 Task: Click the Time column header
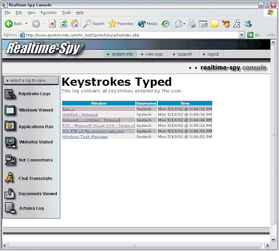pos(185,103)
